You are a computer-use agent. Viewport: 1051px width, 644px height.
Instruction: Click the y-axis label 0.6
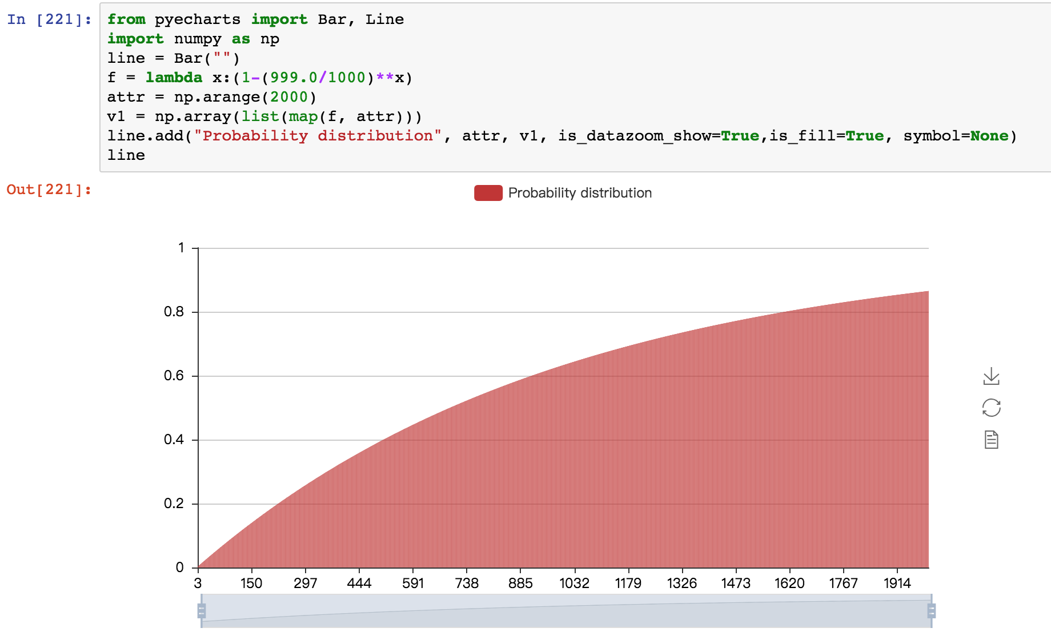pos(174,376)
